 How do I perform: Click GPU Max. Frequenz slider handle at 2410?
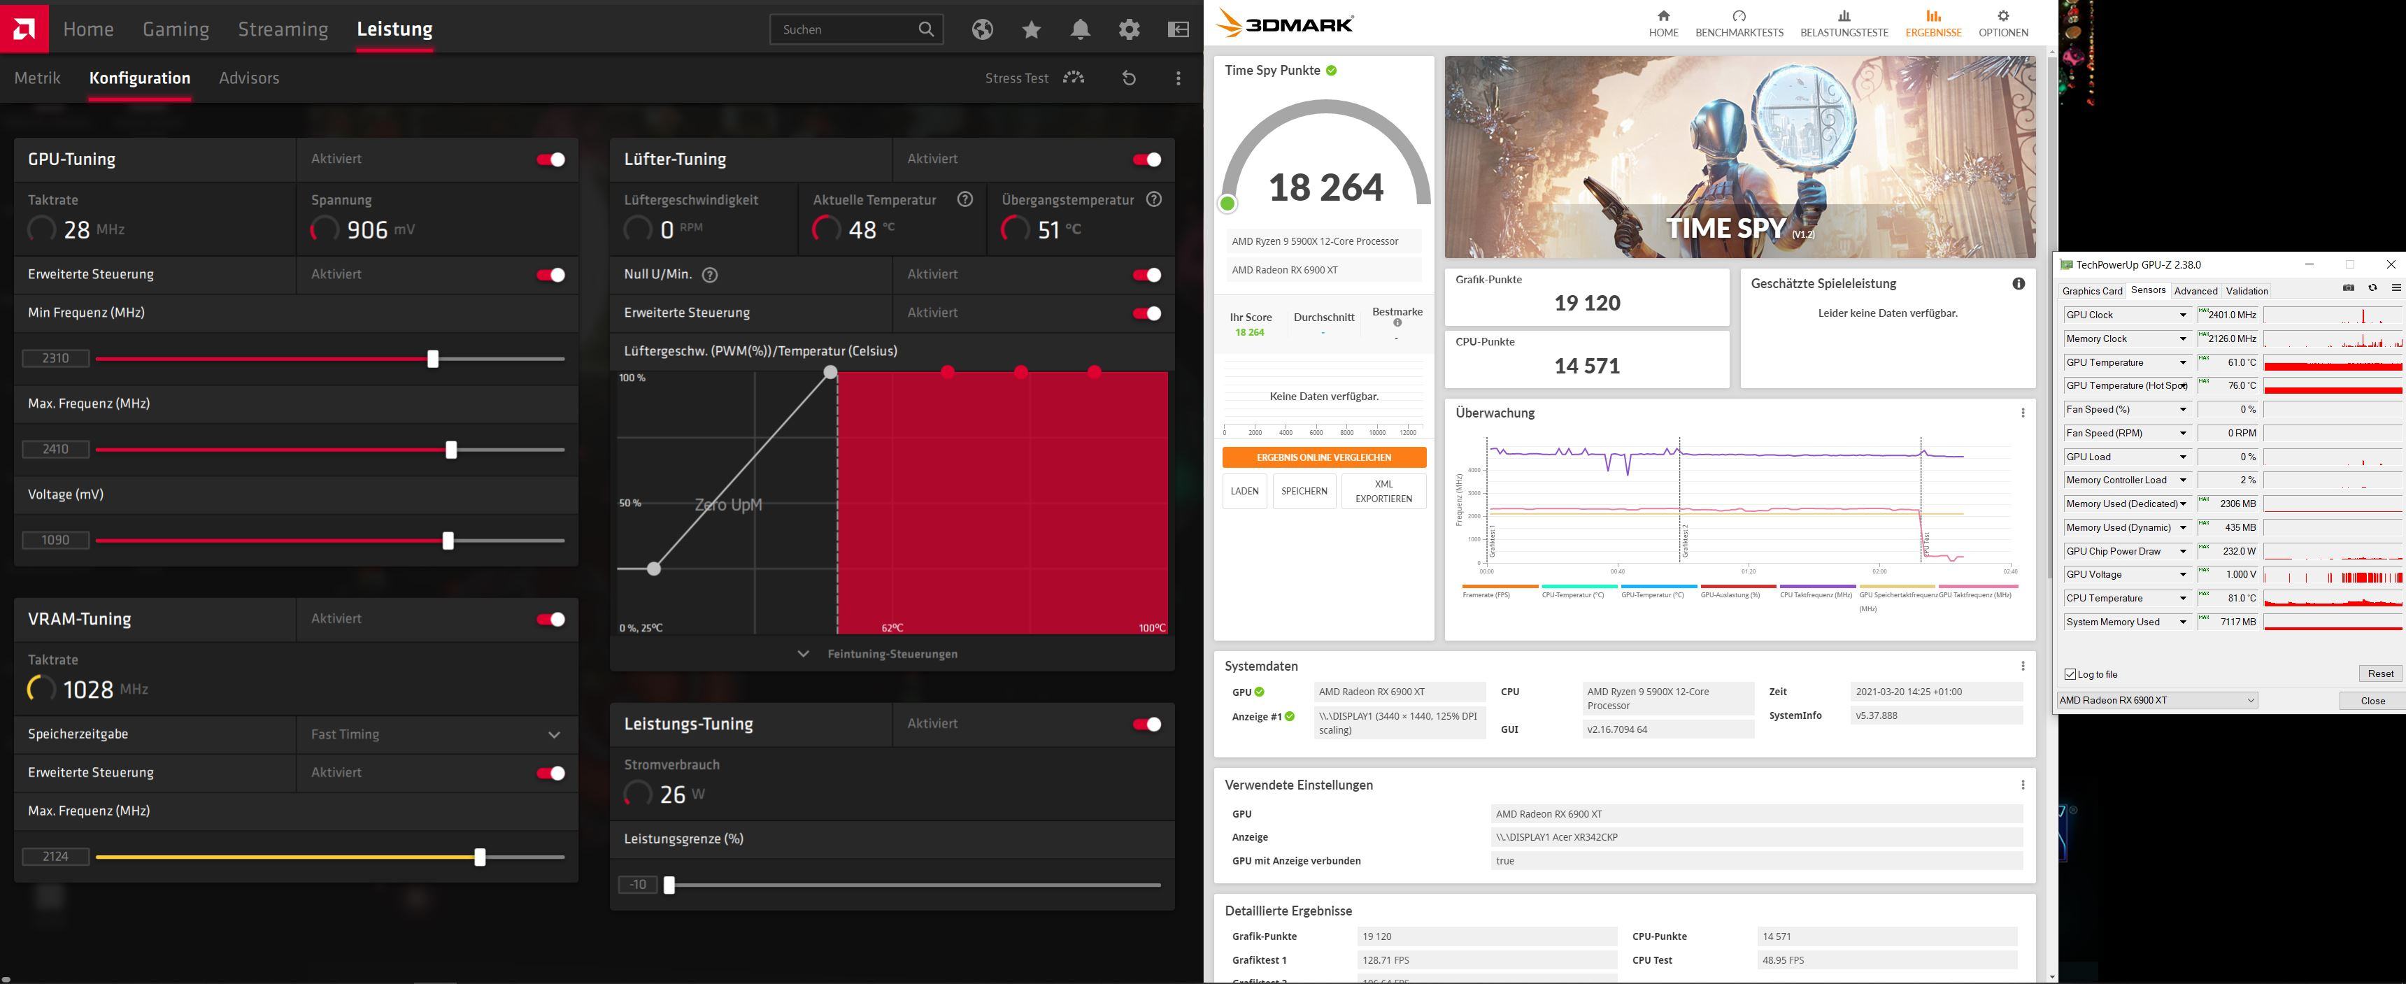451,450
